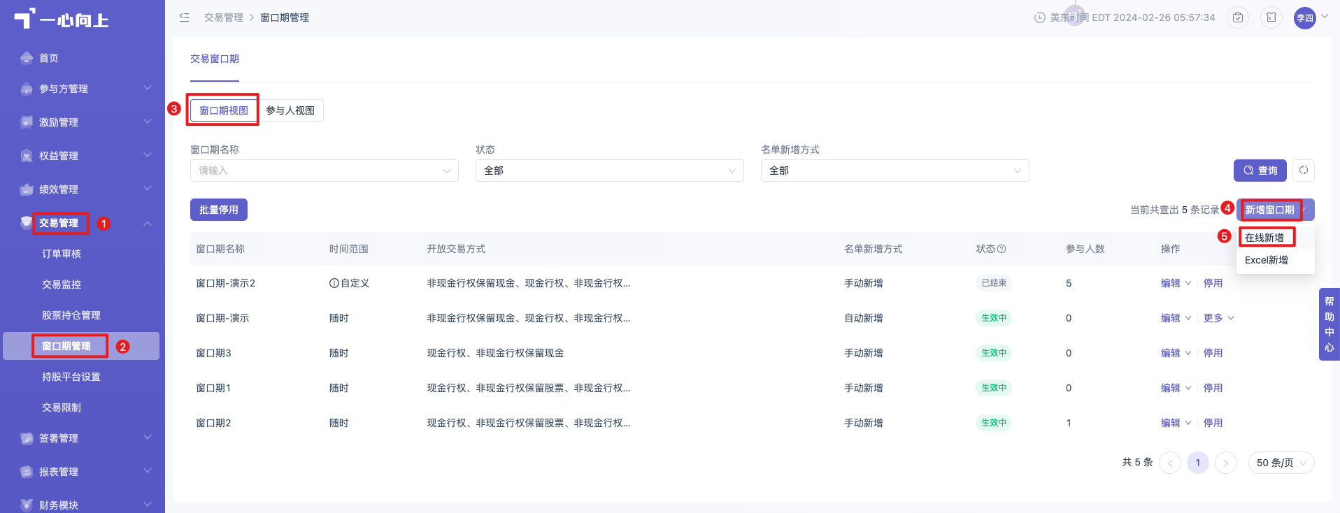
Task: Expand the 参与方管理 menu
Action: 148,88
